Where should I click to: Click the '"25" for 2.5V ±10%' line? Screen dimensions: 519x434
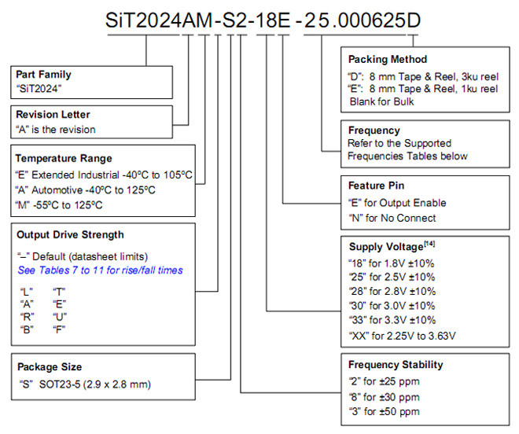tap(392, 277)
